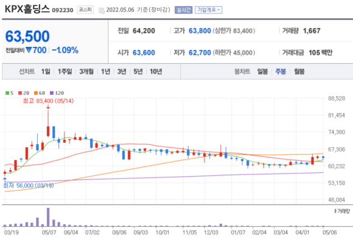Click the KPX홀딩스 stock title

click(x=27, y=9)
